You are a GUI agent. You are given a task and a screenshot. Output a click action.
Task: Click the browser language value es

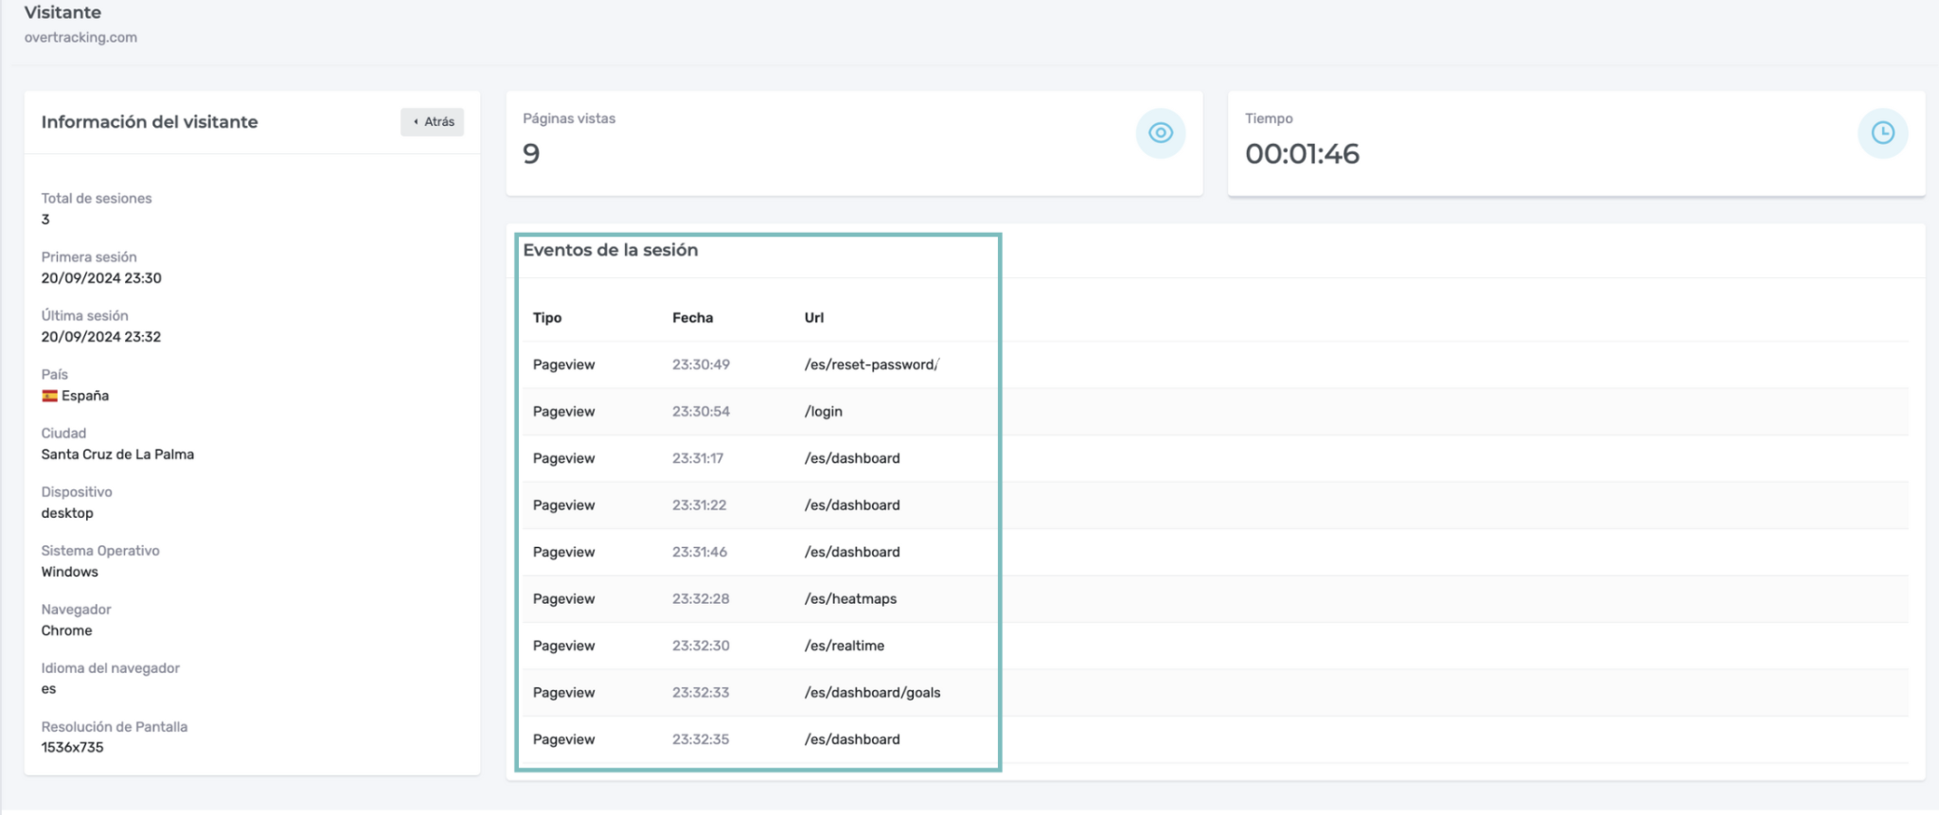pyautogui.click(x=49, y=689)
